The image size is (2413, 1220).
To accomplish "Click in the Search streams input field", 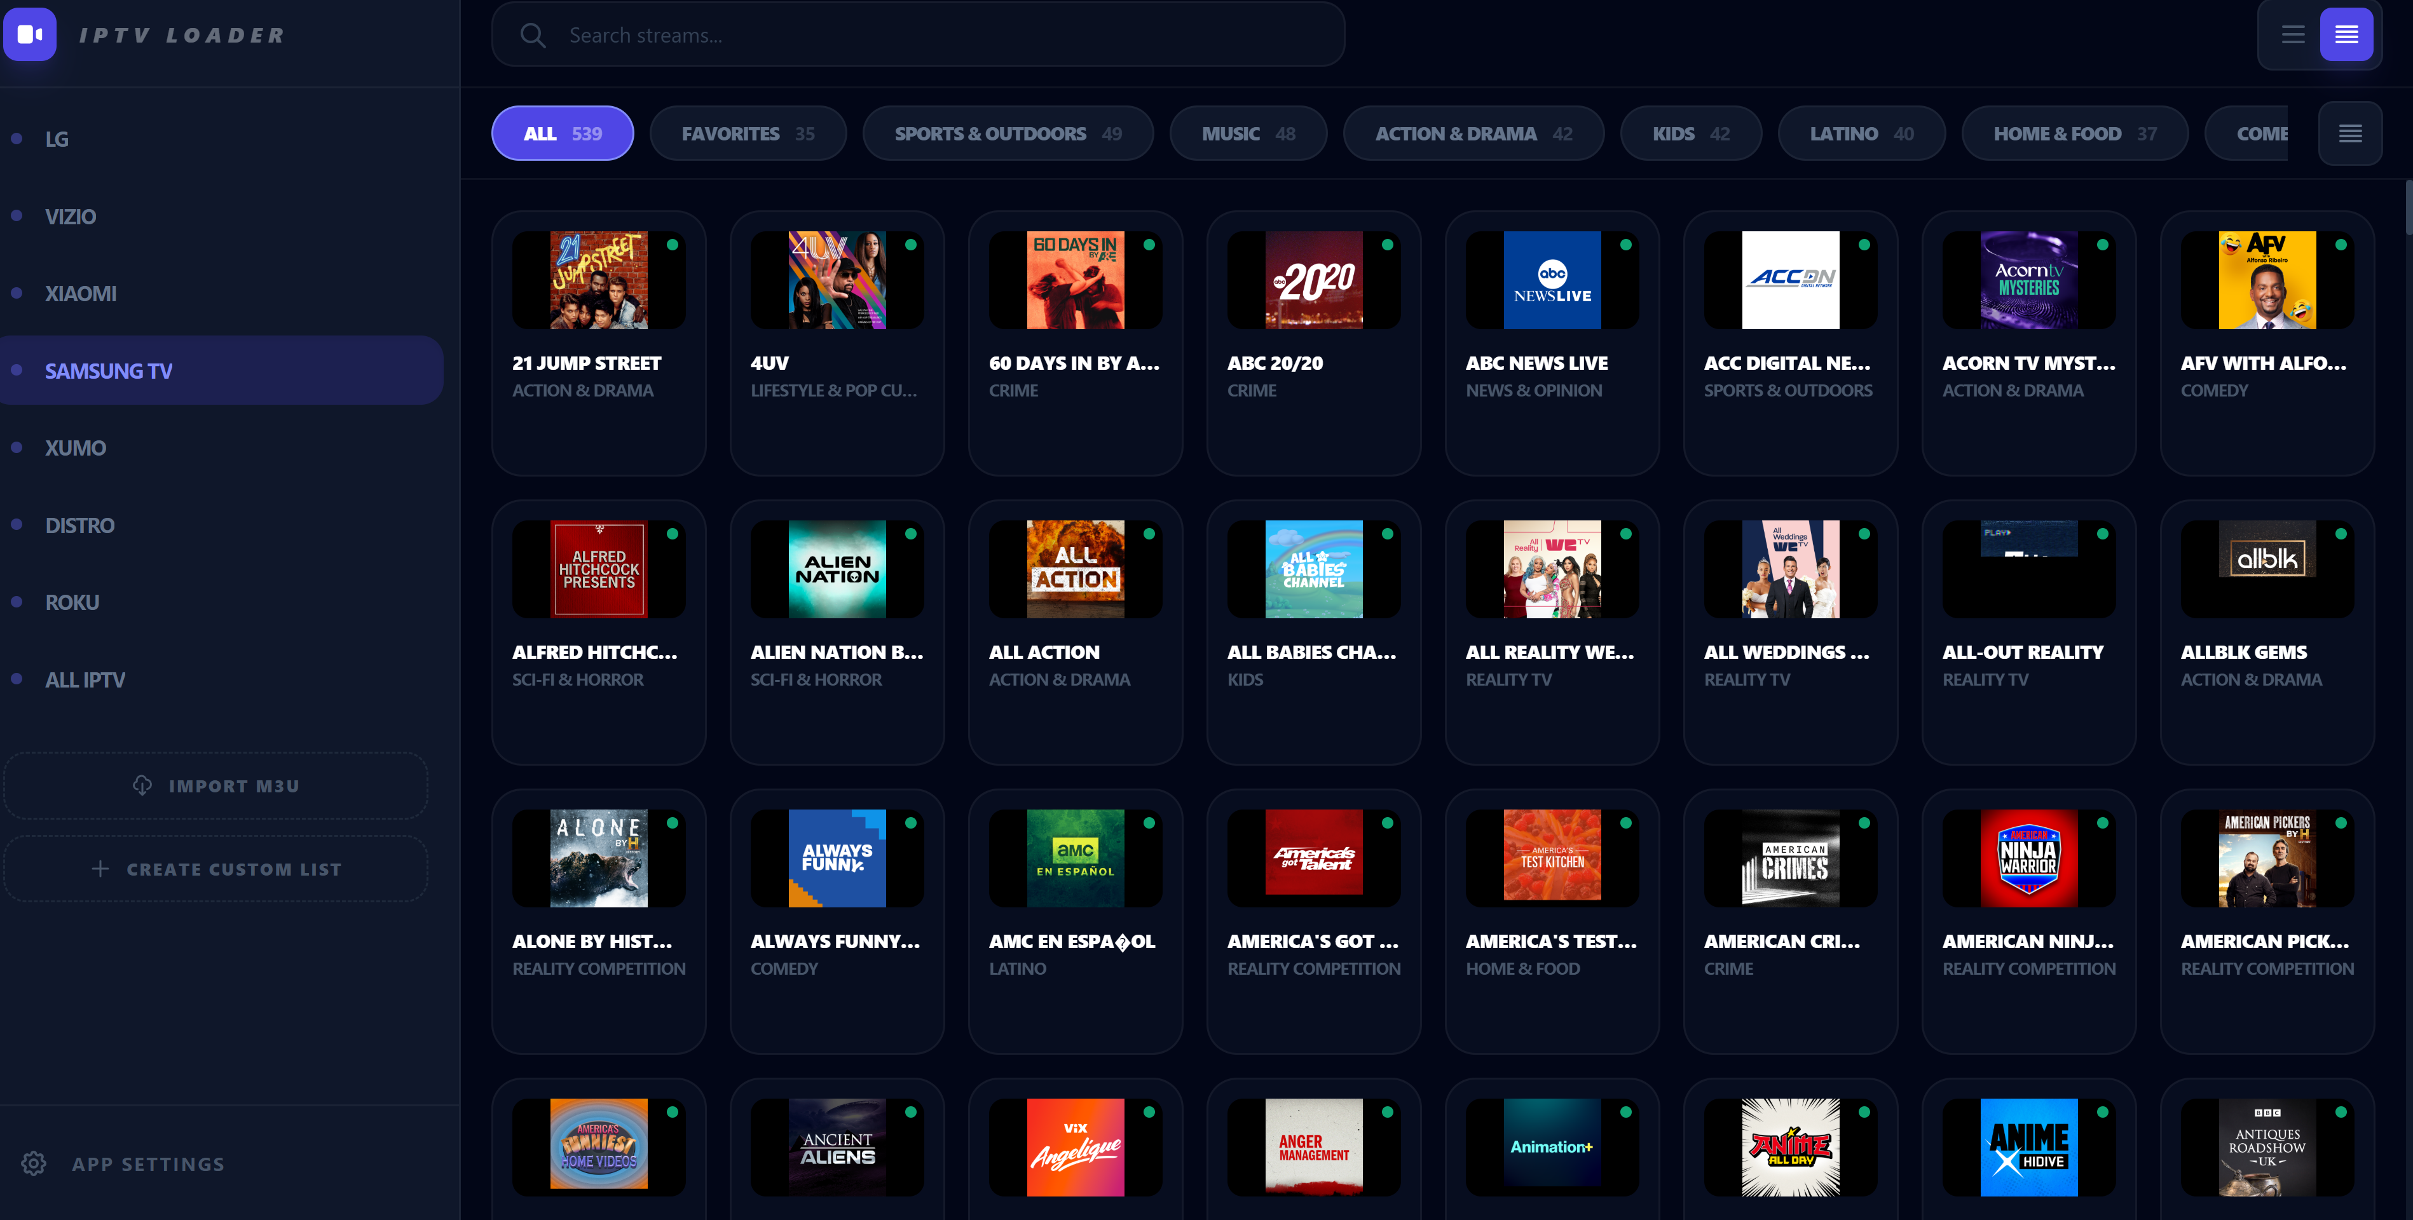I will pos(937,36).
